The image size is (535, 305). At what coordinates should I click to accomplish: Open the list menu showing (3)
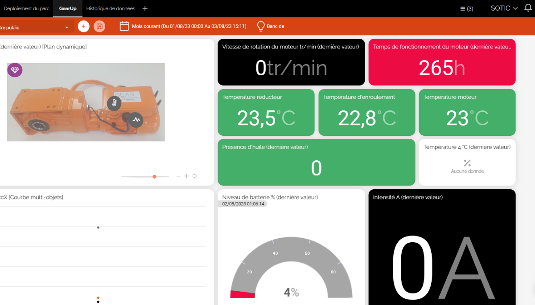coord(466,8)
